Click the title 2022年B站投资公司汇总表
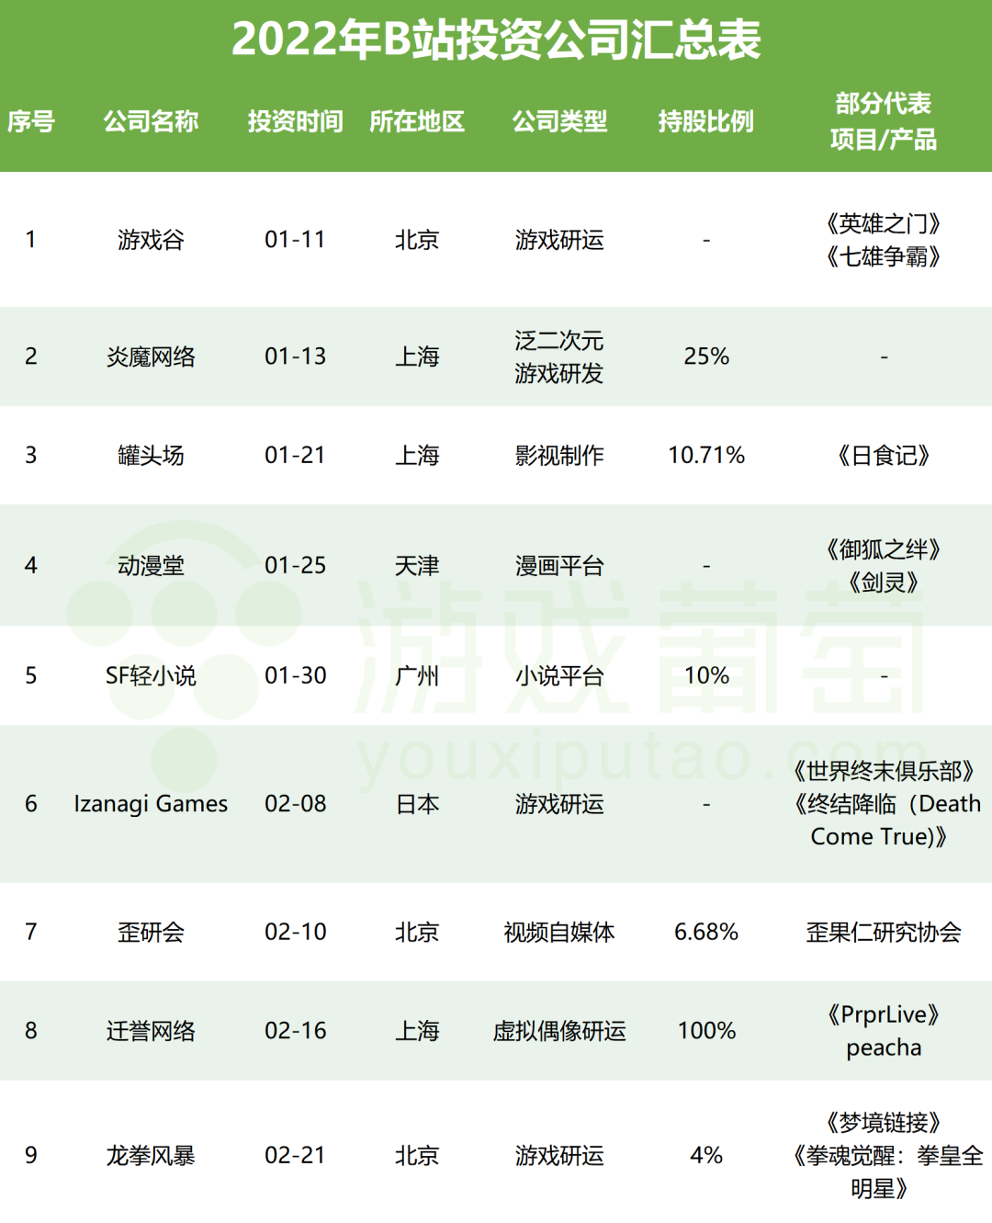This screenshot has height=1223, width=992. click(x=496, y=40)
